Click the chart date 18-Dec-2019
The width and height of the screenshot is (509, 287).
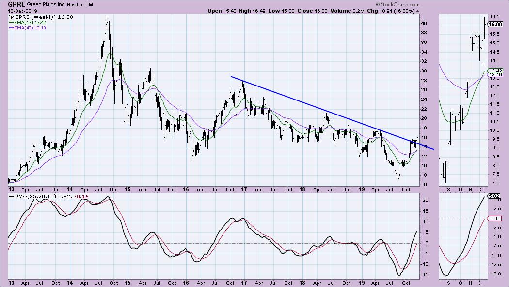(23, 11)
